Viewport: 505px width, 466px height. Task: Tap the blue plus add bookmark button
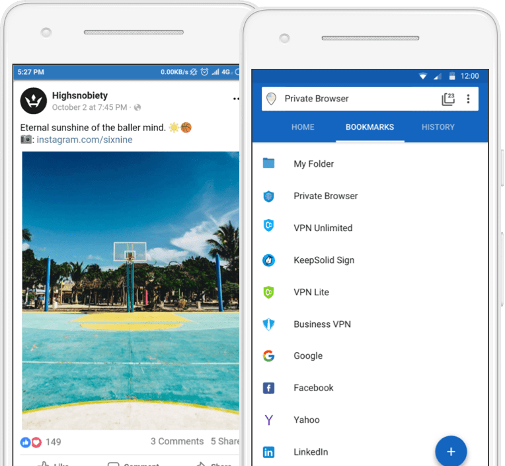click(451, 451)
